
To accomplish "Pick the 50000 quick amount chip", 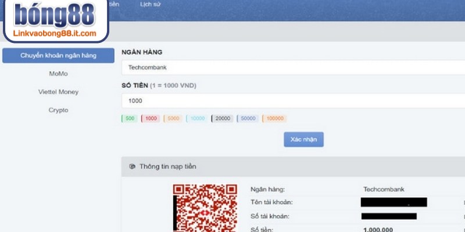I will [x=248, y=118].
